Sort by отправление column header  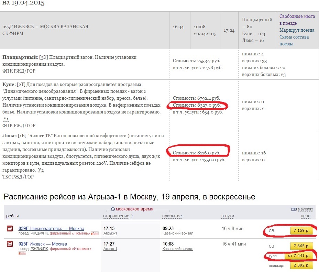tap(116, 216)
